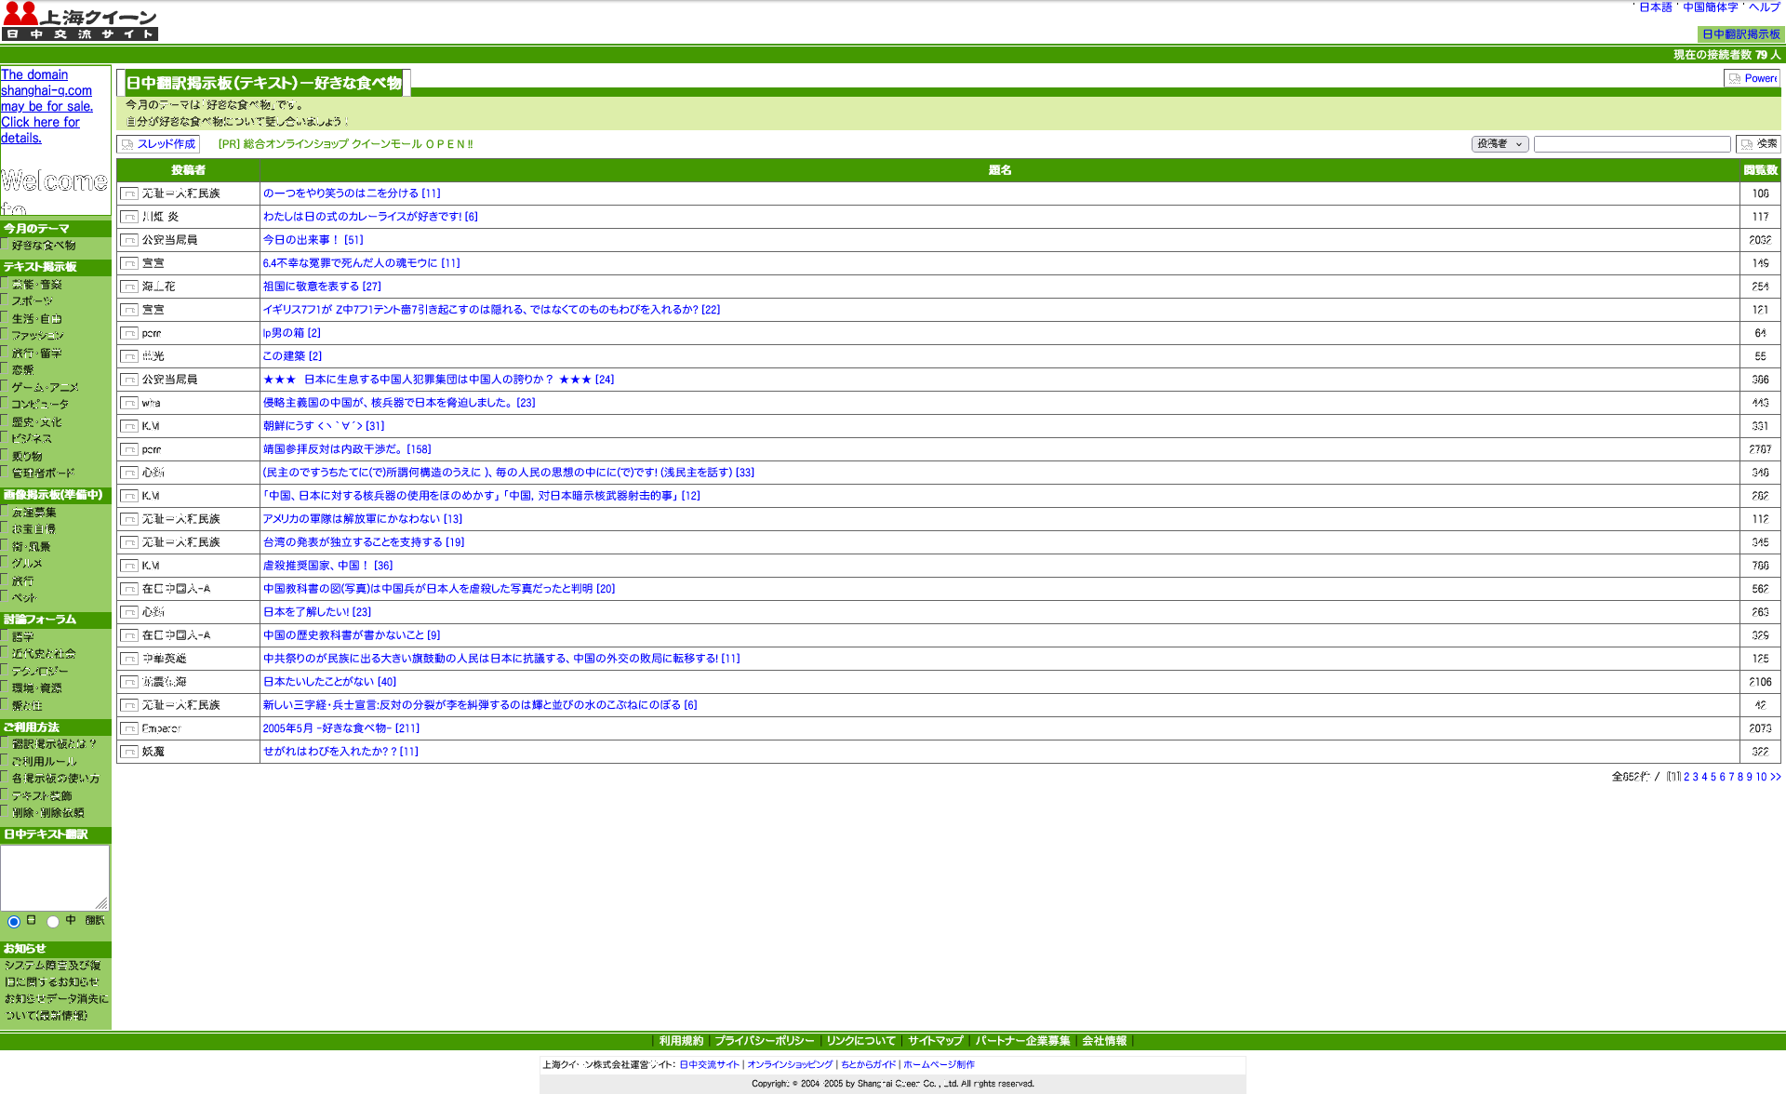Click the thread icon beside poster 川畑 炎
1786x1094 pixels.
tap(129, 217)
